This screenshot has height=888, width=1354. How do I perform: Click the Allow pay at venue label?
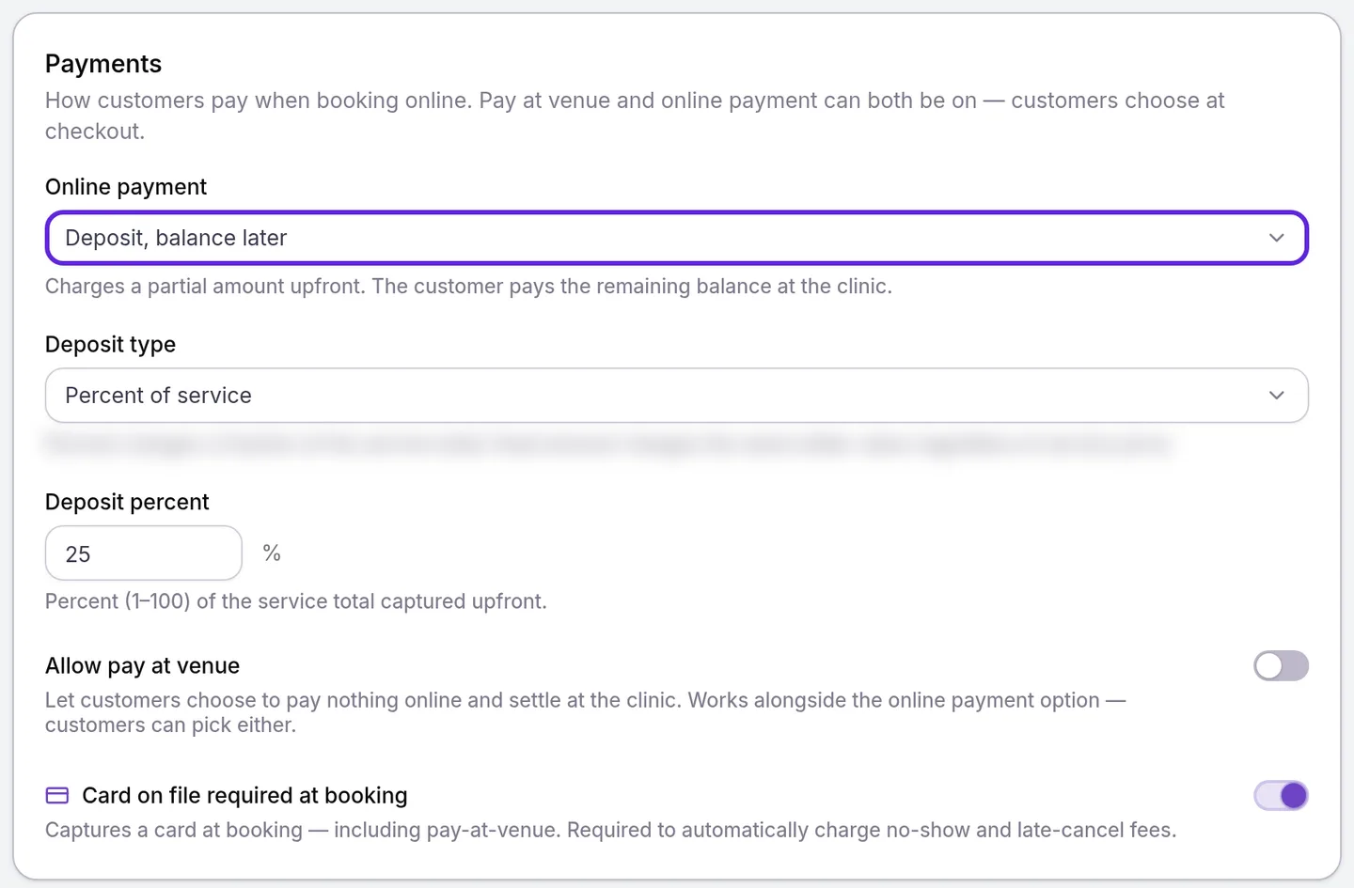142,665
